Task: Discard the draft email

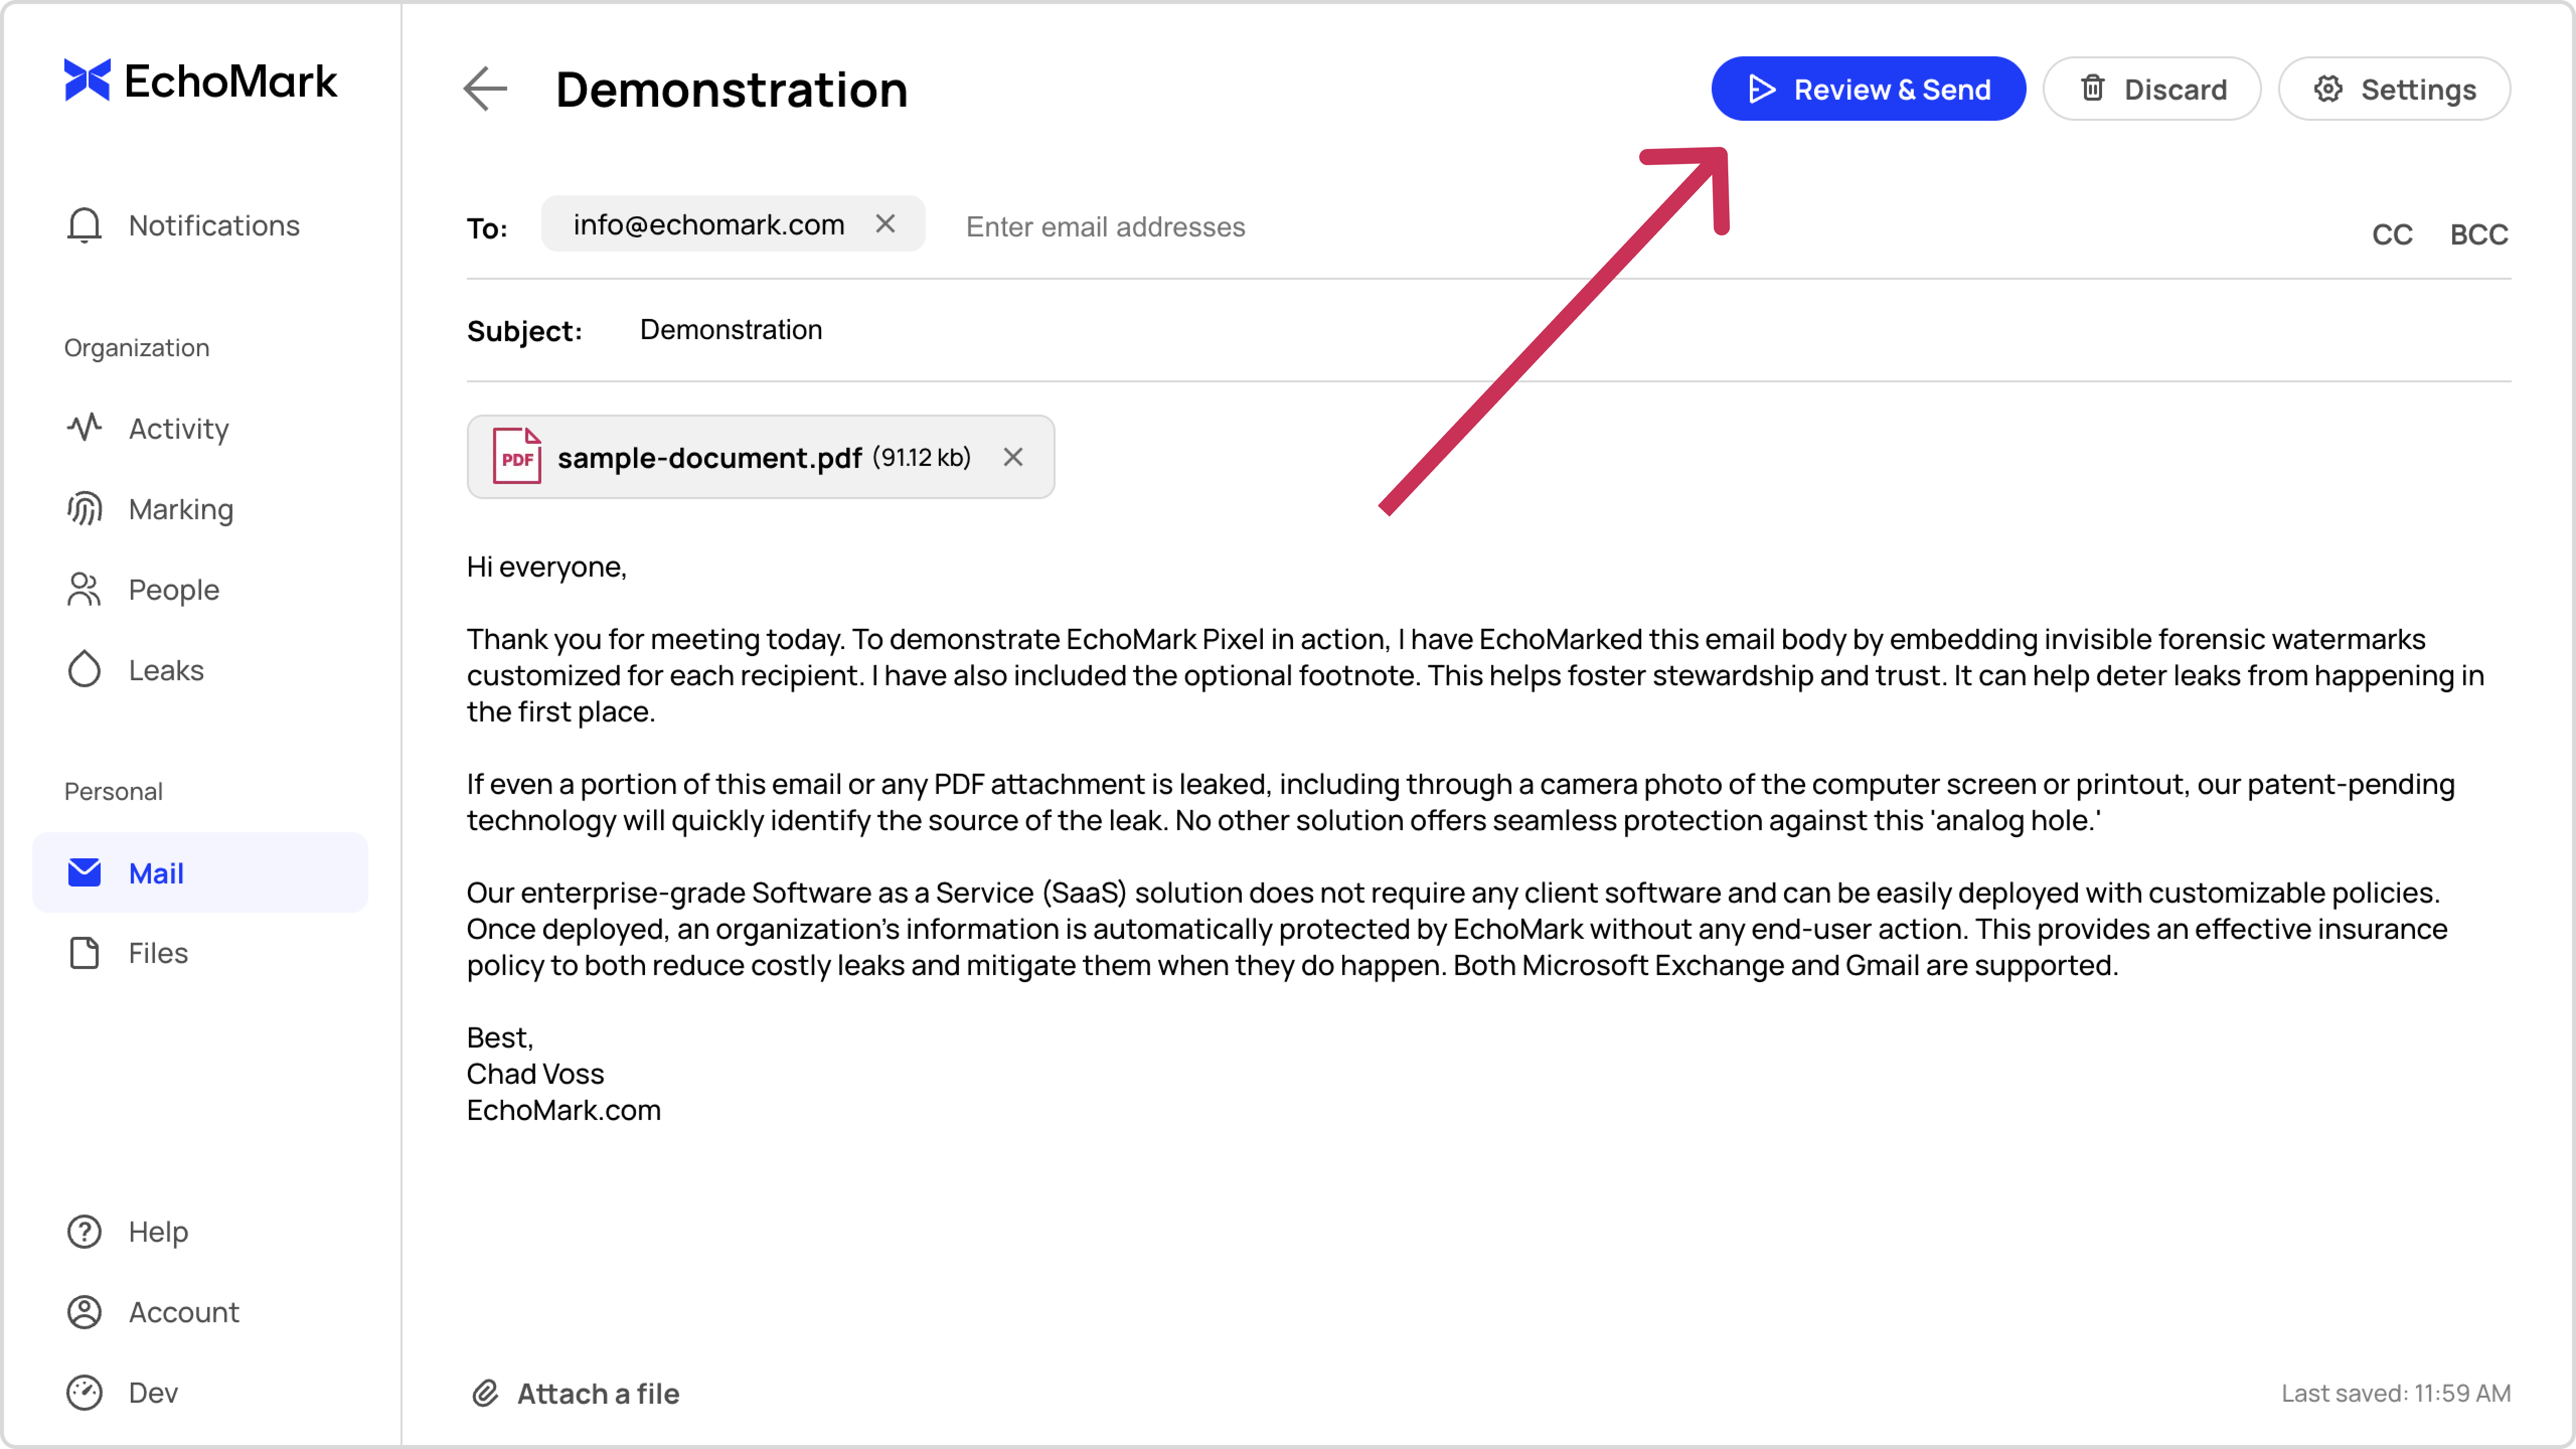Action: [x=2152, y=90]
